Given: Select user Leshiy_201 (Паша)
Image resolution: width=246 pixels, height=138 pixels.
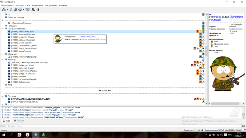Looking at the screenshot, I should (x=22, y=37).
